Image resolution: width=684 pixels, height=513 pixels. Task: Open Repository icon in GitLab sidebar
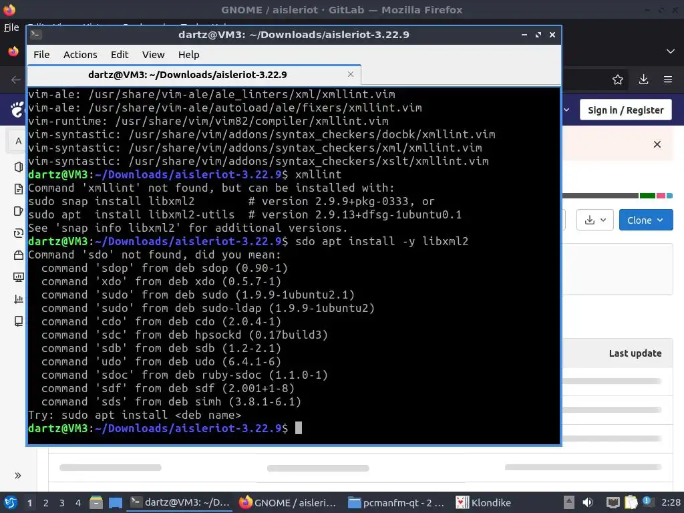18,167
